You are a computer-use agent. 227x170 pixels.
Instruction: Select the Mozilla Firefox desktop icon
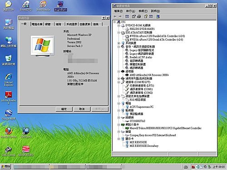9,133
